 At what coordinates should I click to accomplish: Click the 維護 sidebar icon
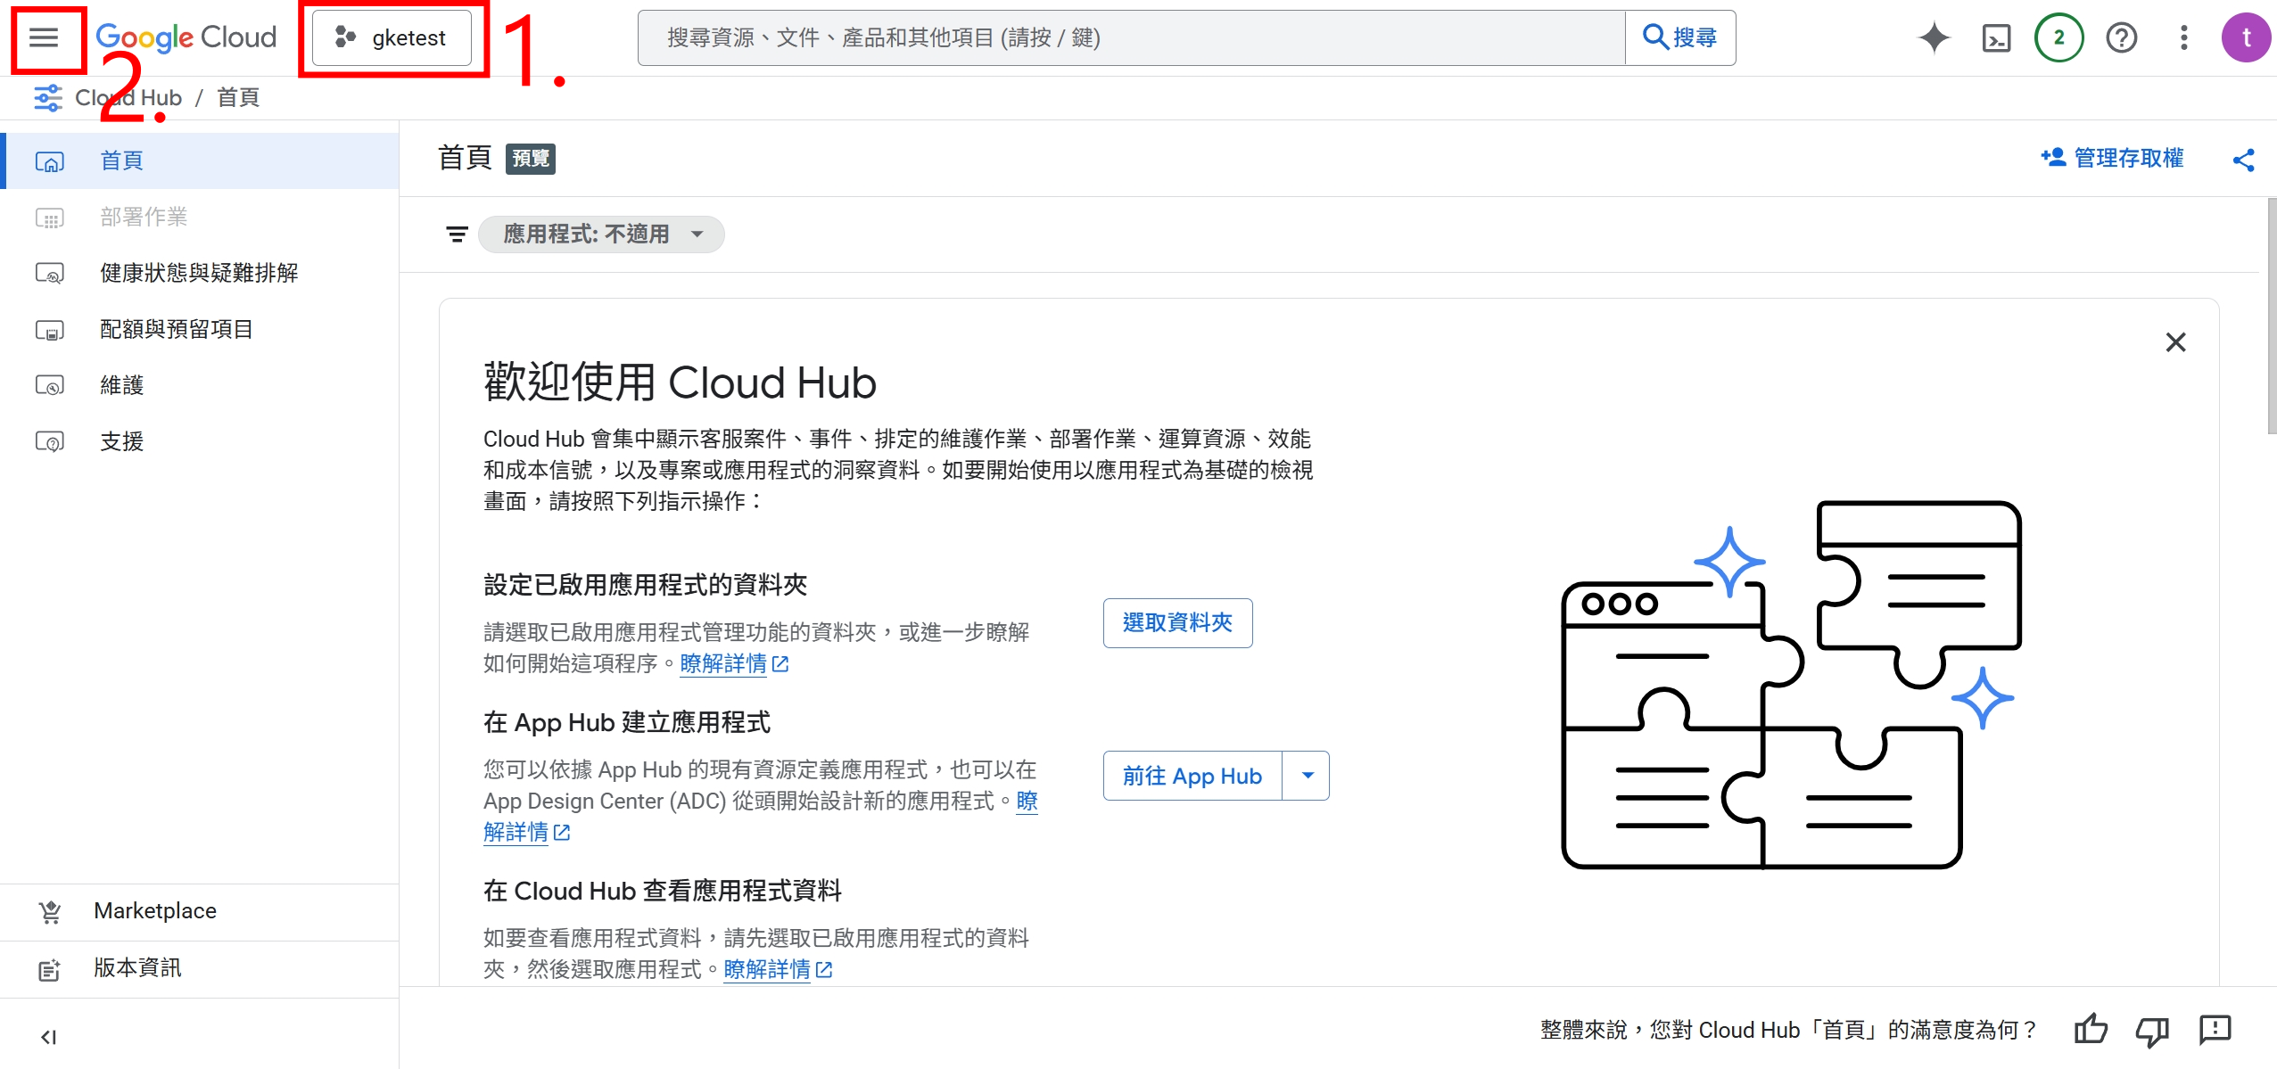[x=50, y=386]
